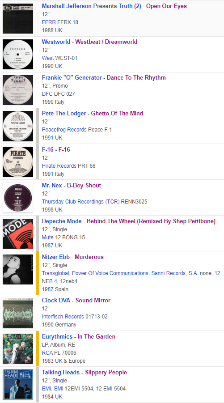Open the Marshall Jefferson artist link
This screenshot has width=224, height=403.
coord(67,6)
